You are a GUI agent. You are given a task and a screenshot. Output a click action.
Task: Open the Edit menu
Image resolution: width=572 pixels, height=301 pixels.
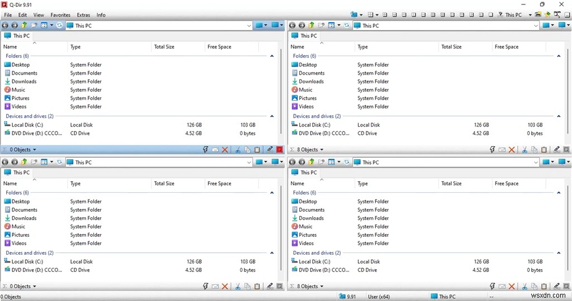click(x=22, y=15)
